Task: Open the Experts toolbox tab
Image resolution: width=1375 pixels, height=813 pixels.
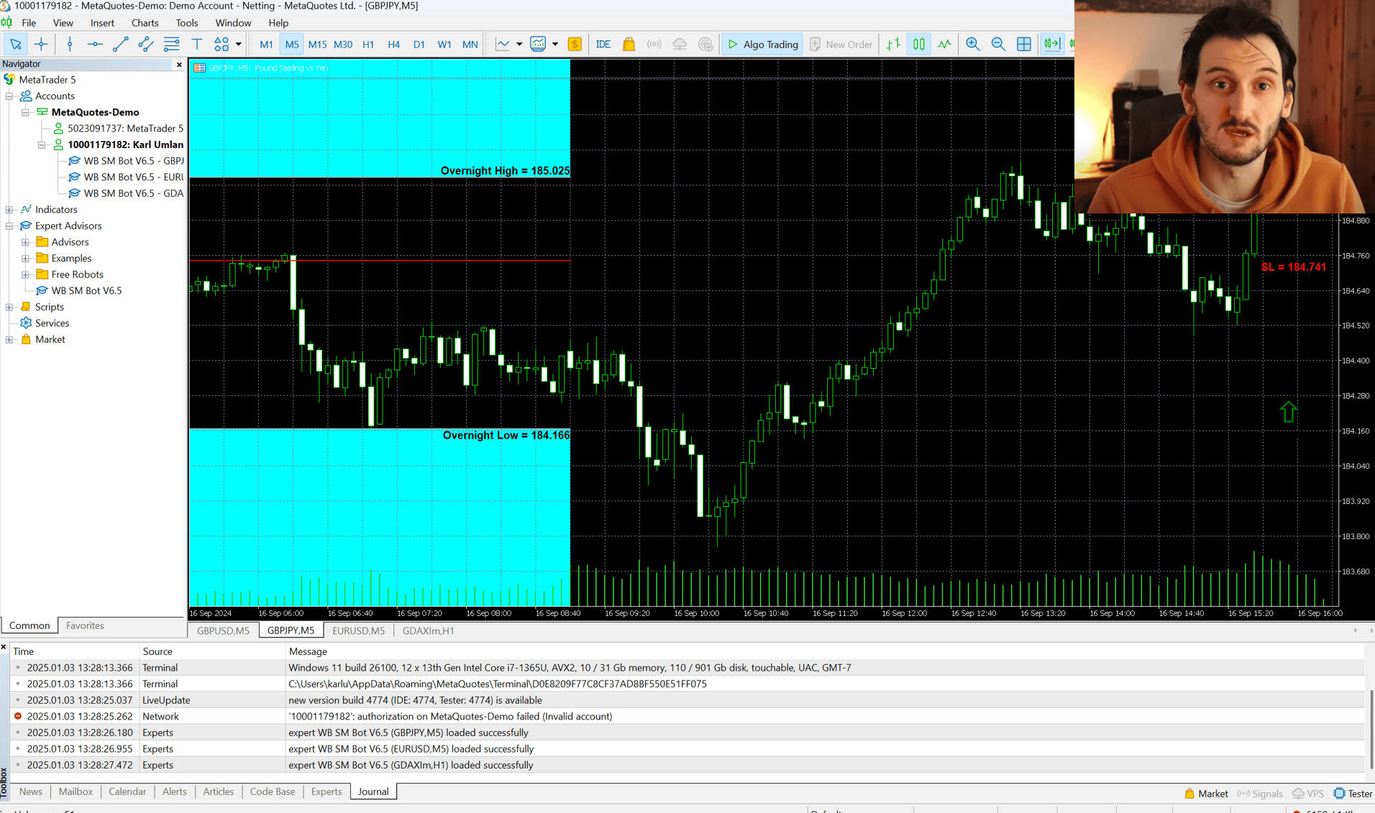Action: [x=326, y=791]
